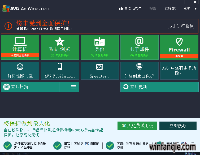Click the 隐藏通知 hide notification link

(x=190, y=154)
